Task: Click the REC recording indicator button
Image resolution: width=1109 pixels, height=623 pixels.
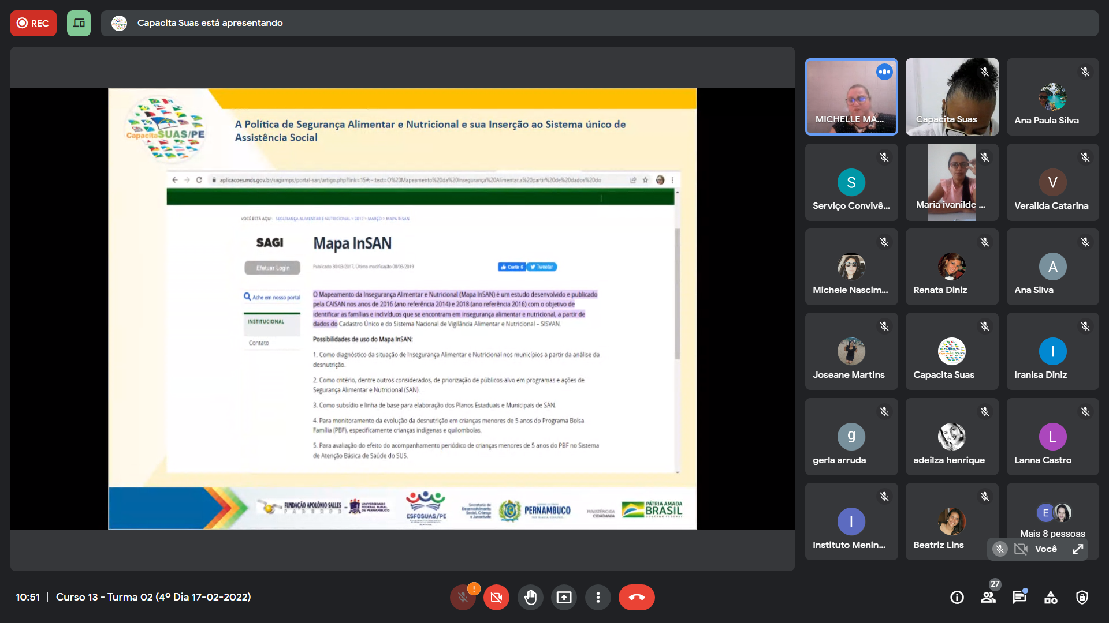Action: (33, 23)
